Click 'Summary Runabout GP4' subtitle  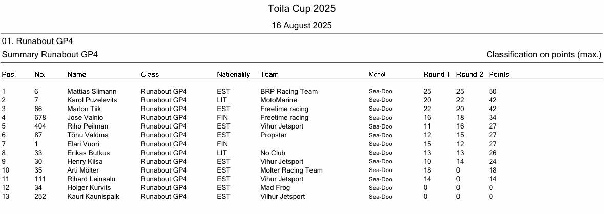click(50, 54)
